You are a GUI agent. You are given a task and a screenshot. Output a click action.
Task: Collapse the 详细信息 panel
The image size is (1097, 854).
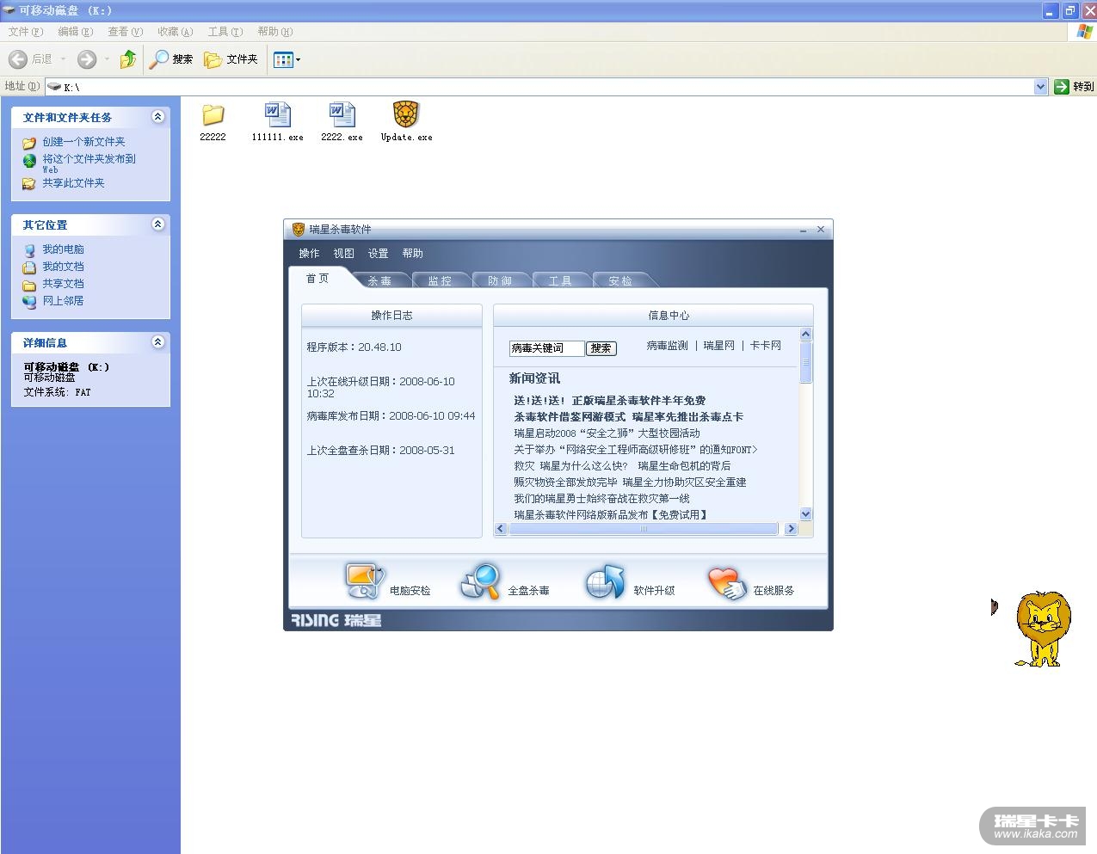coord(157,342)
